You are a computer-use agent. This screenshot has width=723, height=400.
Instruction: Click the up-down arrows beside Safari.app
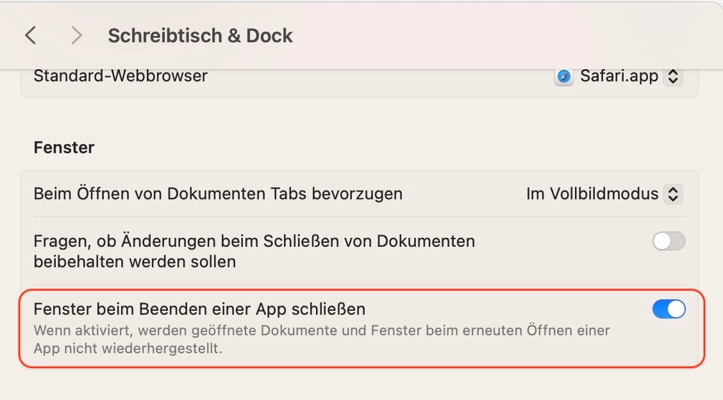point(672,77)
